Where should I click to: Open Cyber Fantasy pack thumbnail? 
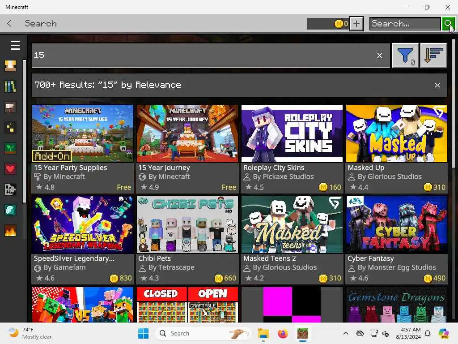tap(397, 224)
